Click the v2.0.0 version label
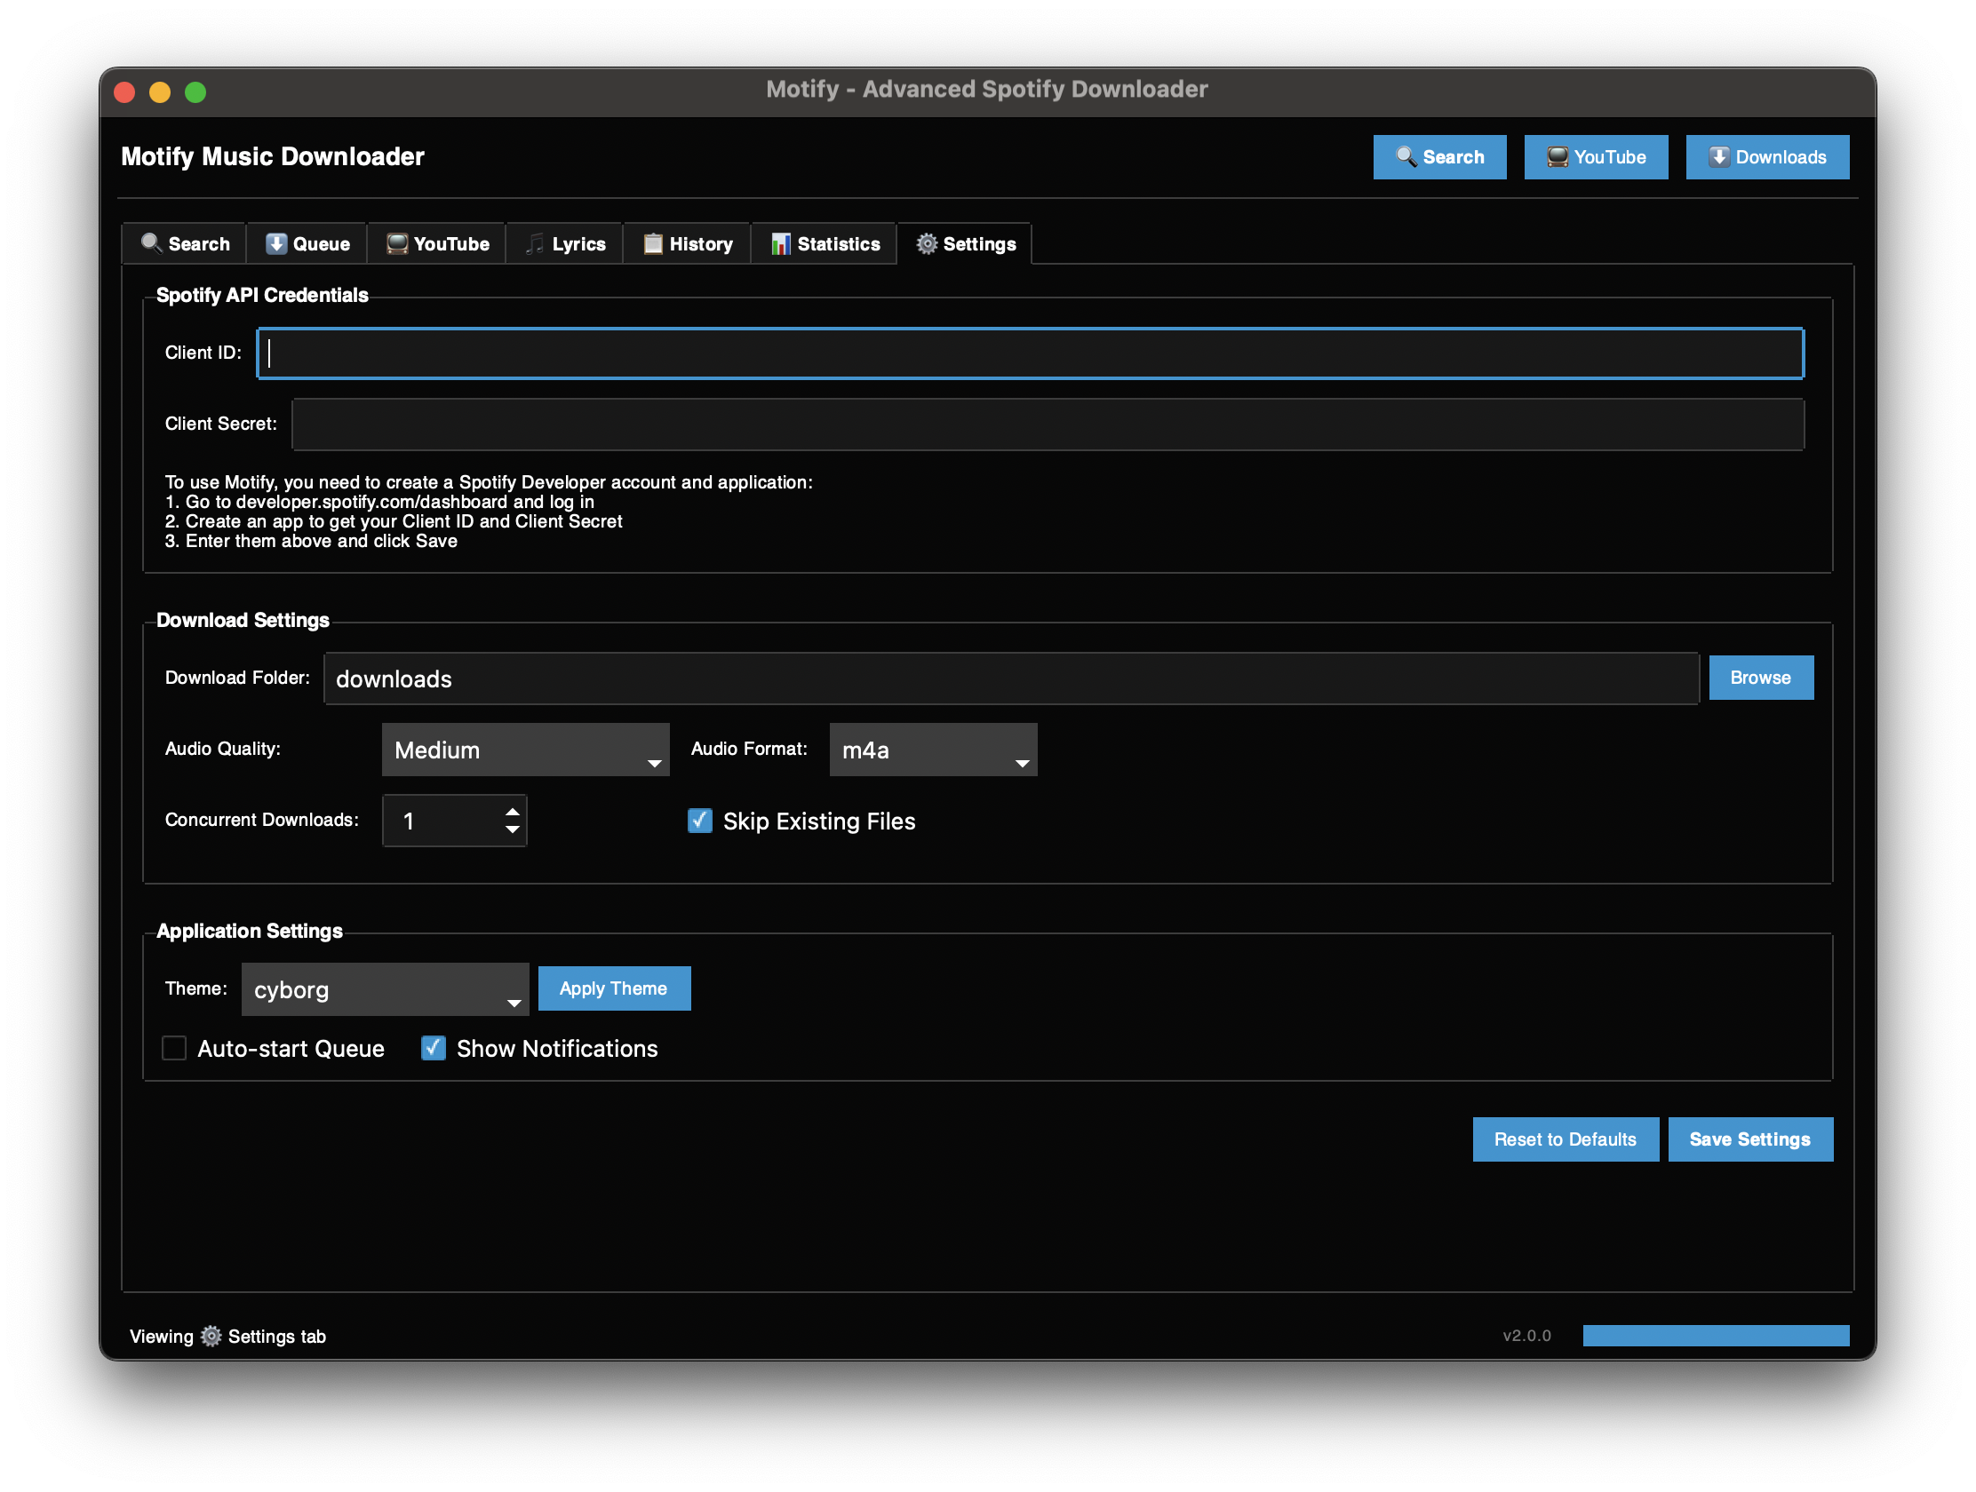The width and height of the screenshot is (1976, 1492). click(x=1526, y=1336)
